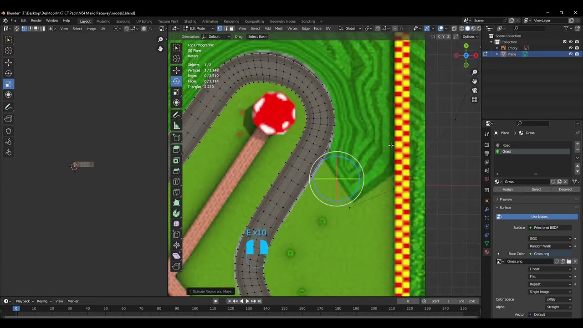Select the Grab sculpt tool in UV editor
This screenshot has height=328, width=583.
[8, 131]
